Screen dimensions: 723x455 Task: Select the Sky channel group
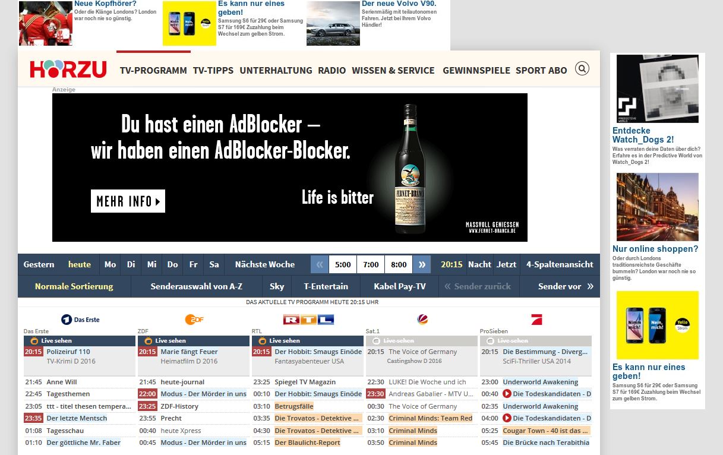coord(277,286)
